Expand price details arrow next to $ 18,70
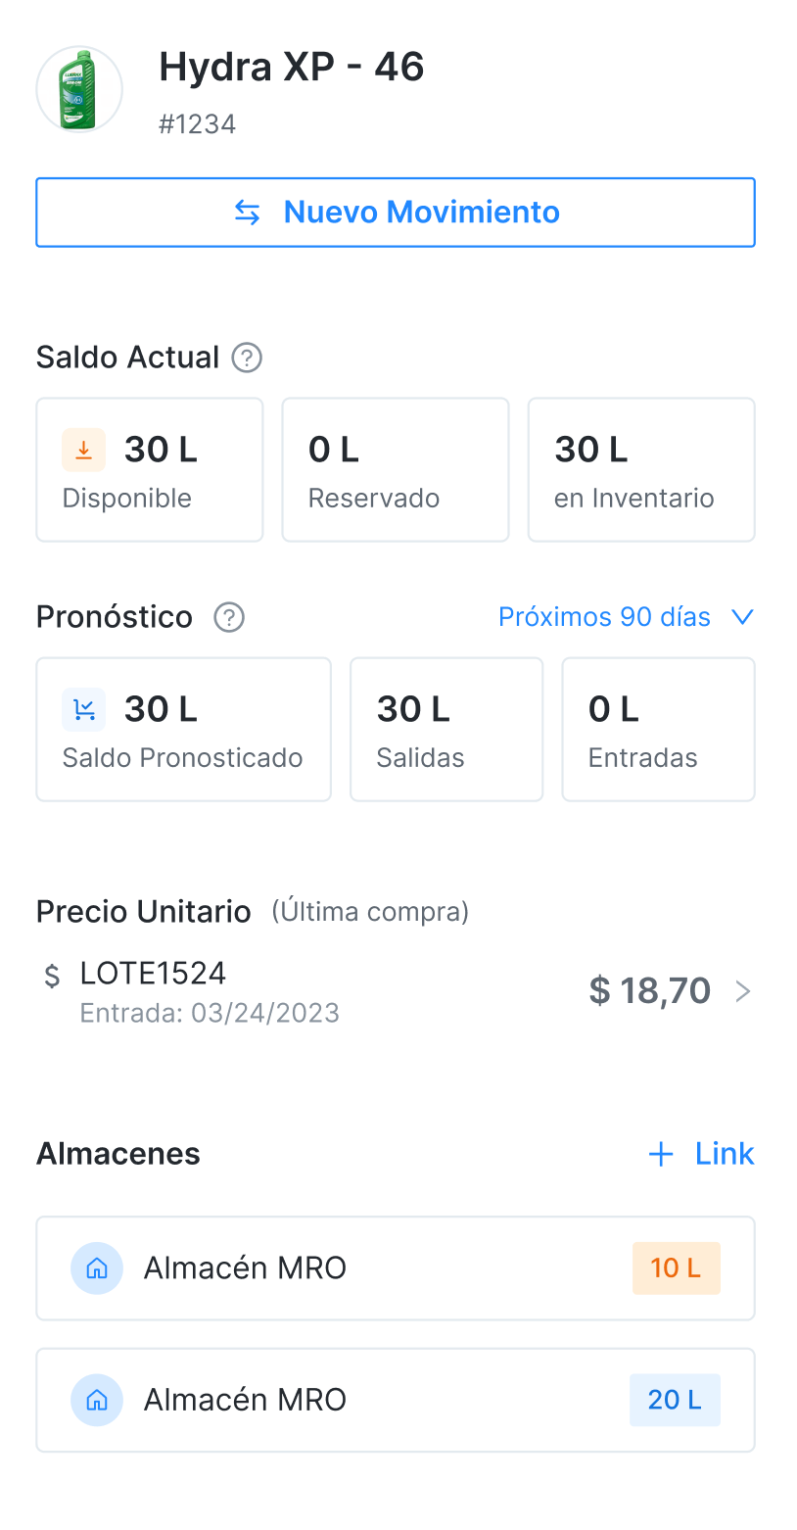 (743, 991)
